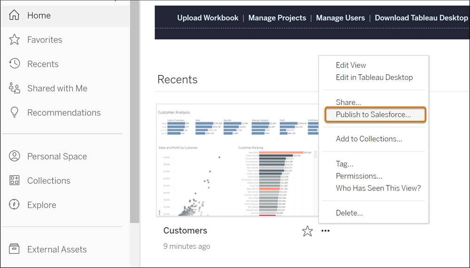Click the Home house icon
The width and height of the screenshot is (470, 268).
click(14, 15)
